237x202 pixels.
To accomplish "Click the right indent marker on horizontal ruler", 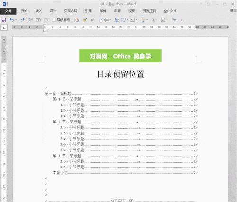I will [x=195, y=29].
